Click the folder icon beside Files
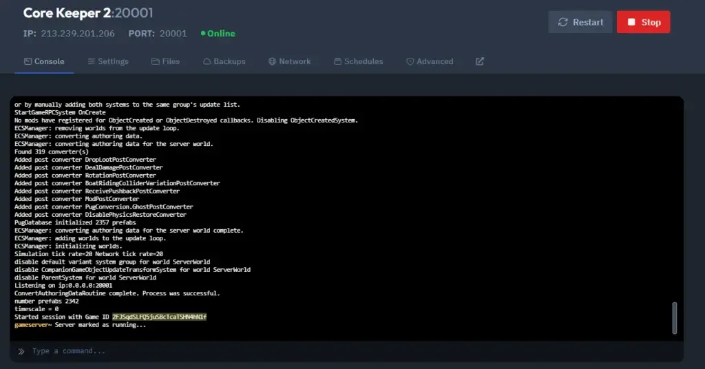The height and width of the screenshot is (369, 705). (x=155, y=61)
